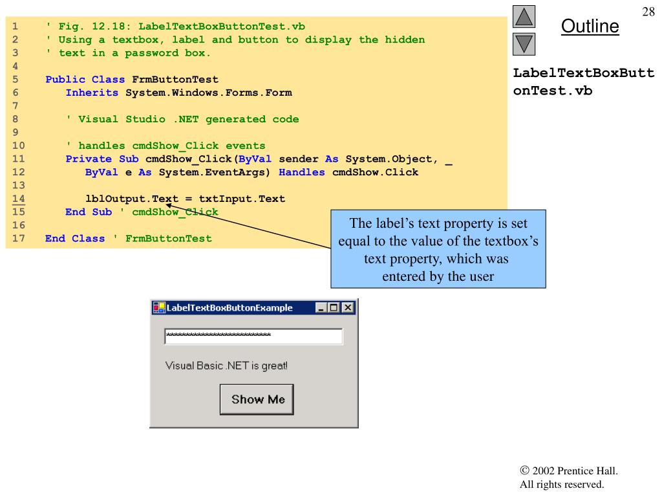
Task: Select the label 'Visual Basic .NET is great!'
Action: pyautogui.click(x=226, y=366)
